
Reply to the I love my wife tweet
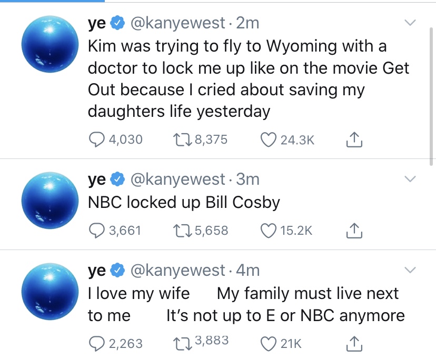[x=96, y=344]
